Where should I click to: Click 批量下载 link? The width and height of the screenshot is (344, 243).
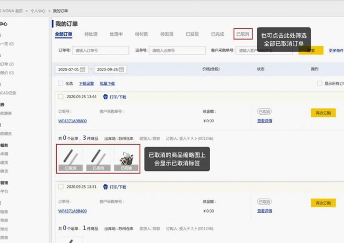(x=108, y=83)
